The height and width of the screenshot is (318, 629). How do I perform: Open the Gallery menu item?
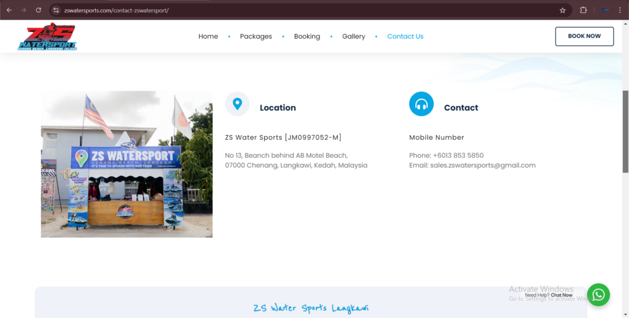point(353,36)
